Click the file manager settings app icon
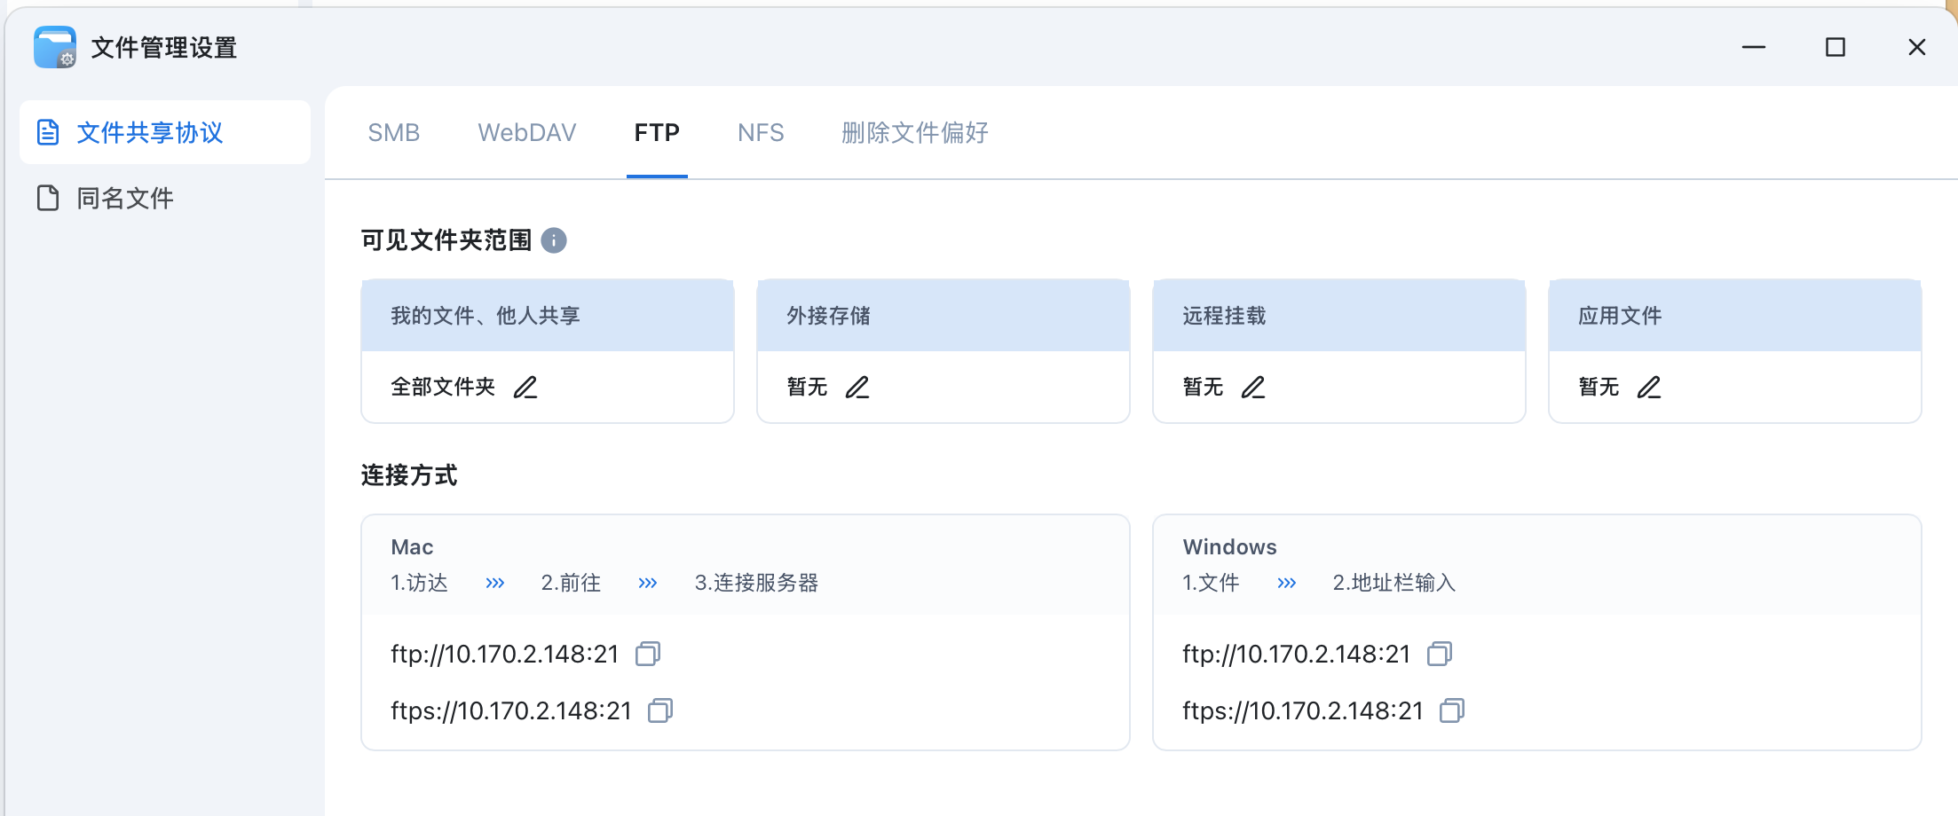Viewport: 1958px width, 816px height. 53,46
